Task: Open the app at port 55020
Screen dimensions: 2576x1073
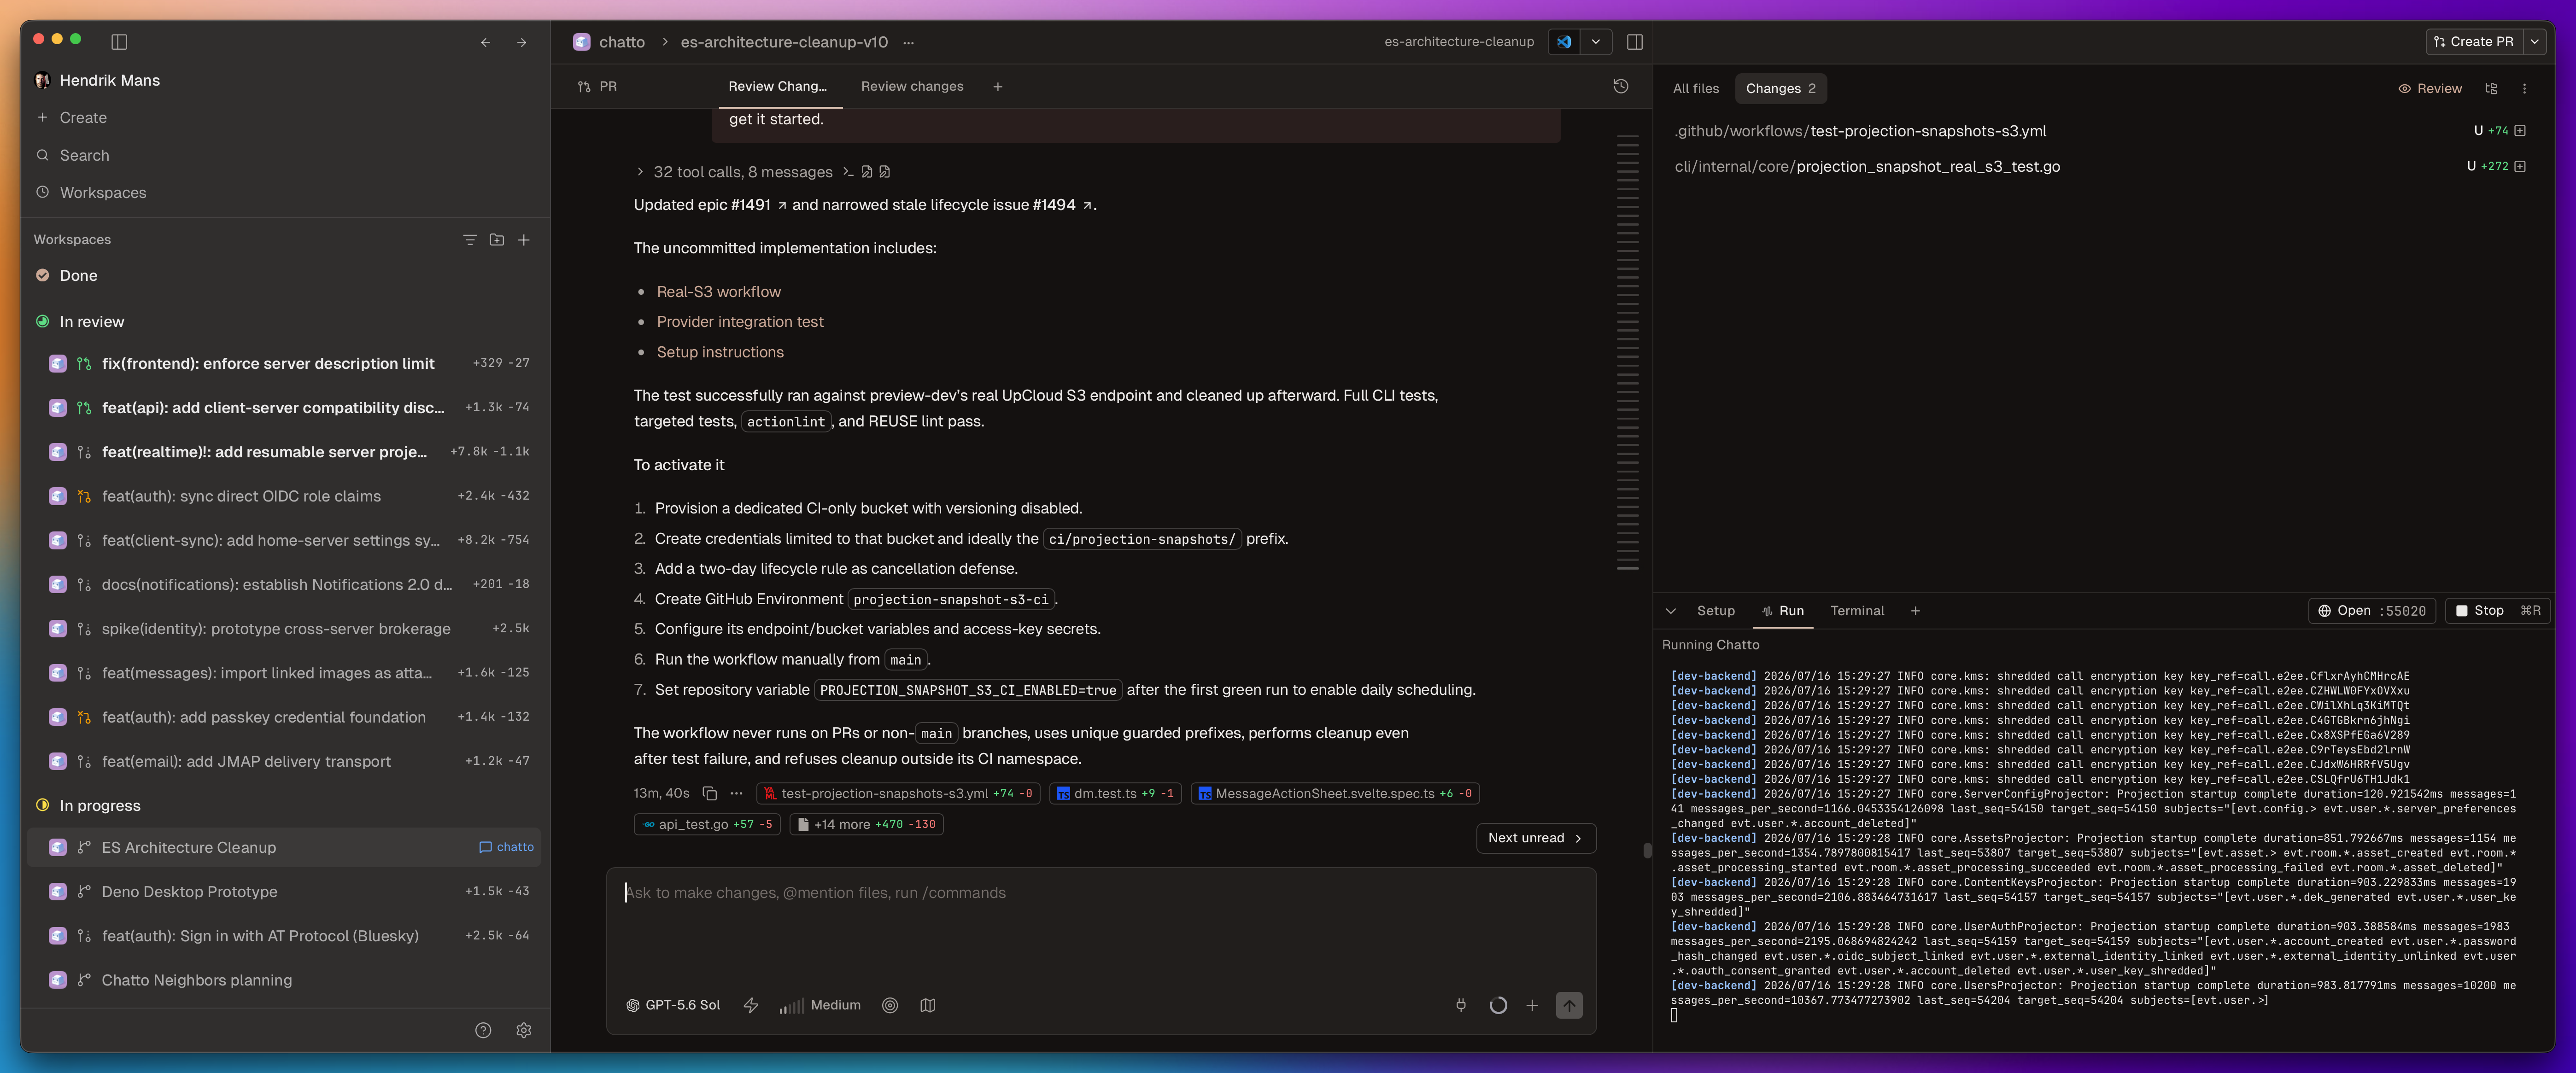Action: click(2372, 611)
